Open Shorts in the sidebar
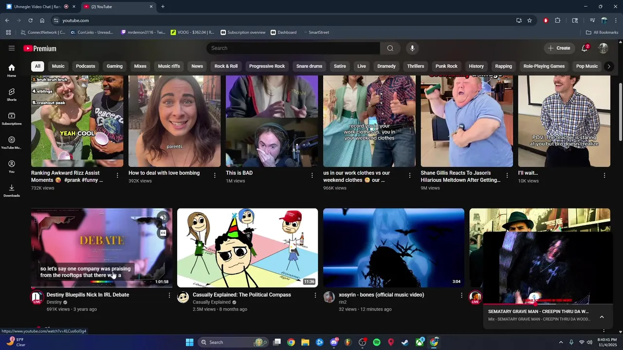623x350 pixels. pos(12,94)
